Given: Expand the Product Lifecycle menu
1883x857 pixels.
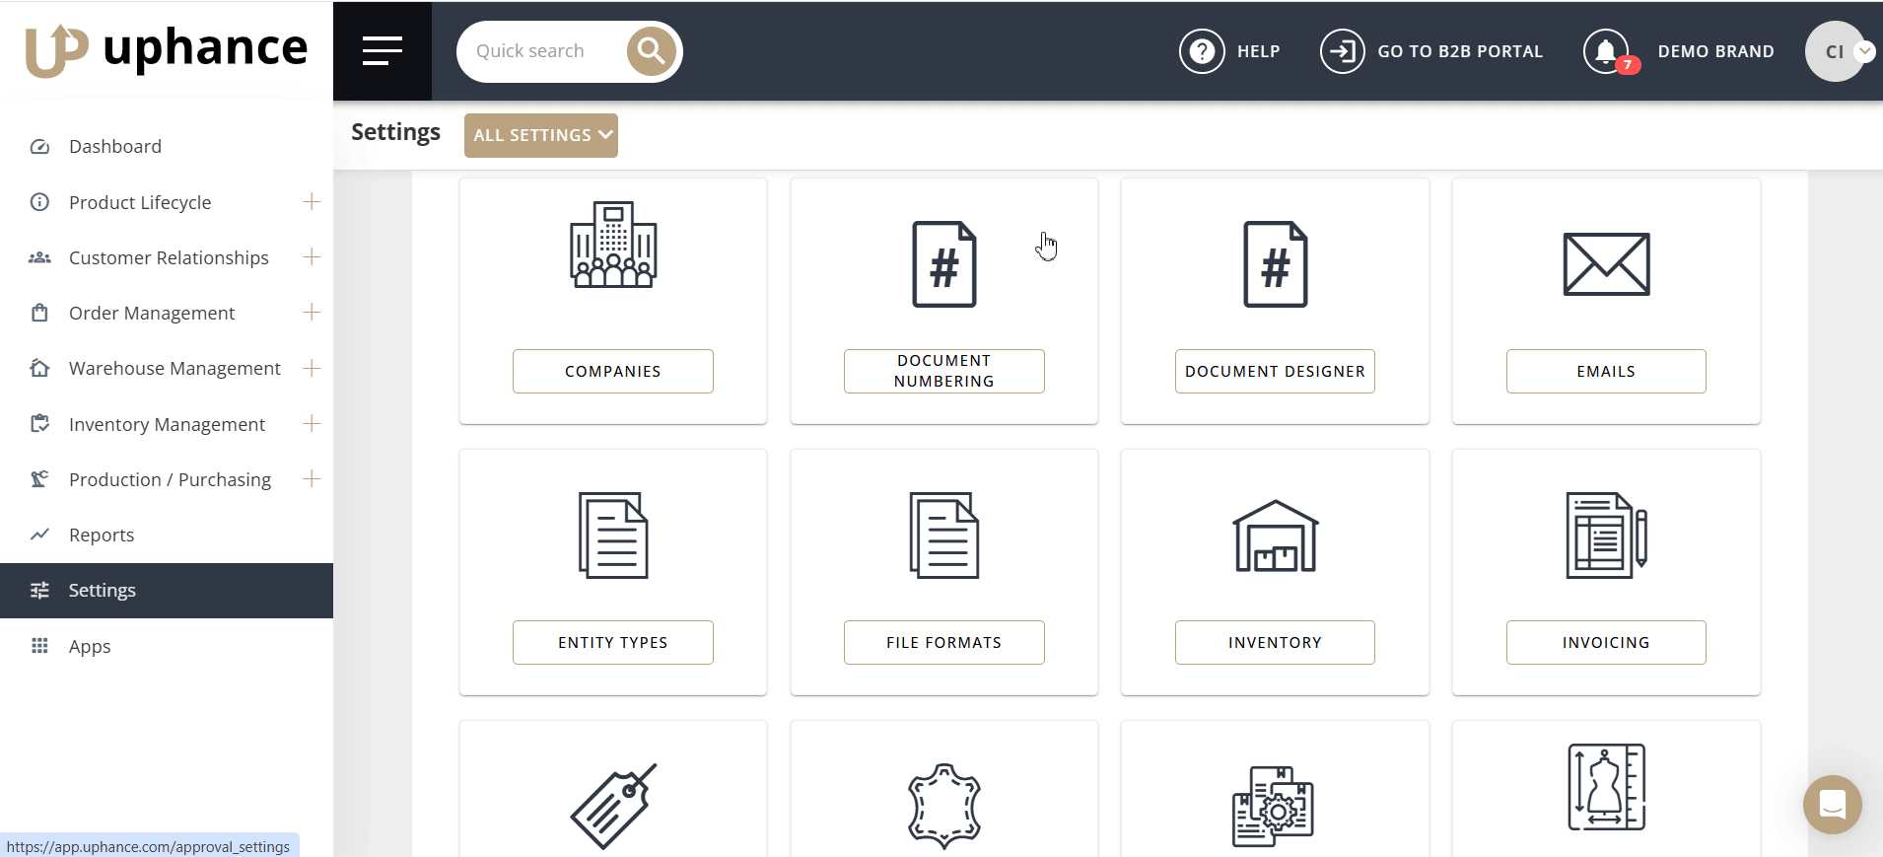Looking at the screenshot, I should (312, 202).
